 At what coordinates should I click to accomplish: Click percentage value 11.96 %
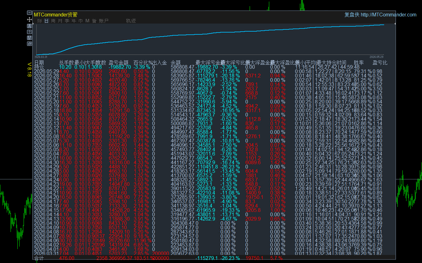[143, 240]
